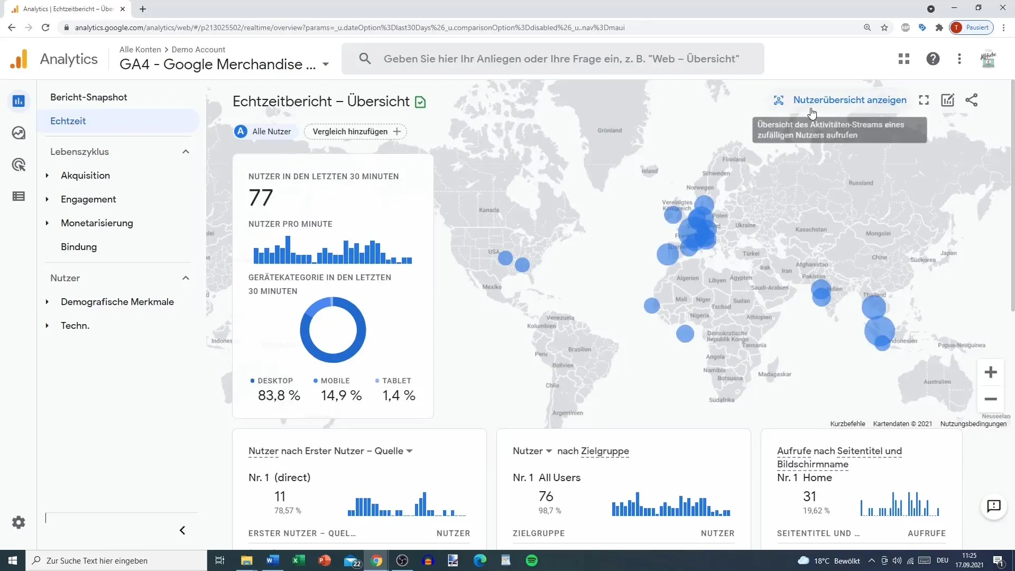Expand the Demografische Merkmale item

(47, 302)
